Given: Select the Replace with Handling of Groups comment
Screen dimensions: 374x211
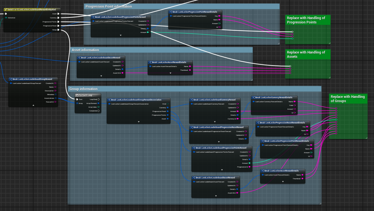Looking at the screenshot, I should 348,99.
